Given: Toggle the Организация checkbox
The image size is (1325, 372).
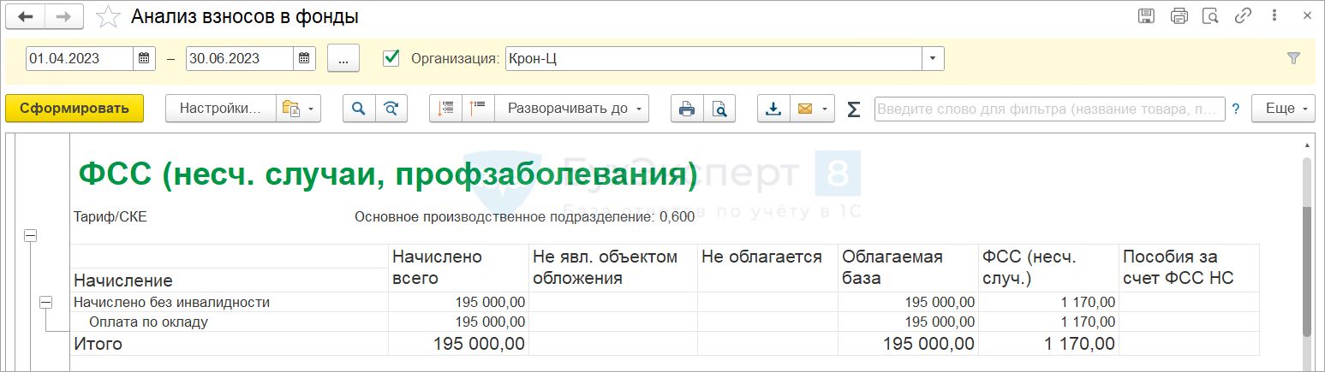Looking at the screenshot, I should (x=391, y=58).
